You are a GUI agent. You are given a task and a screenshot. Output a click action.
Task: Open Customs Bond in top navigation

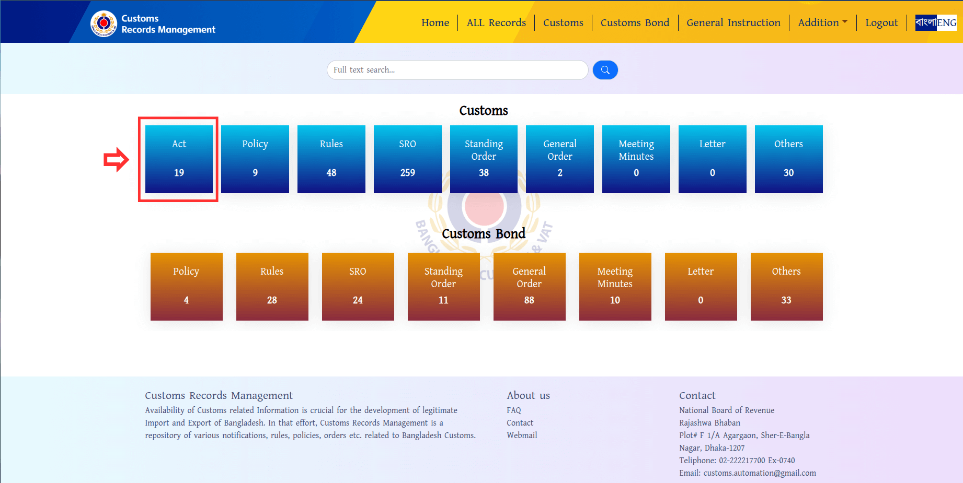pos(635,22)
